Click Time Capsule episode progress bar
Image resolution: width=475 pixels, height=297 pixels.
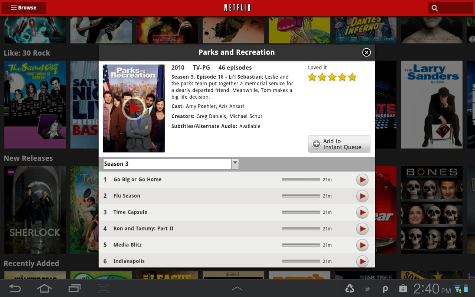pyautogui.click(x=301, y=212)
